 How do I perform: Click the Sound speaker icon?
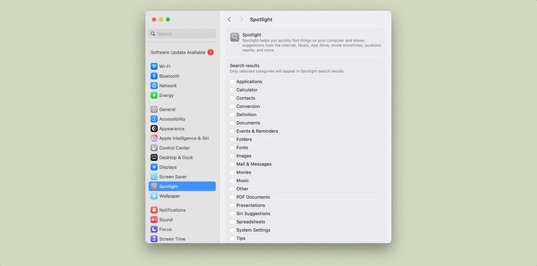tap(154, 219)
